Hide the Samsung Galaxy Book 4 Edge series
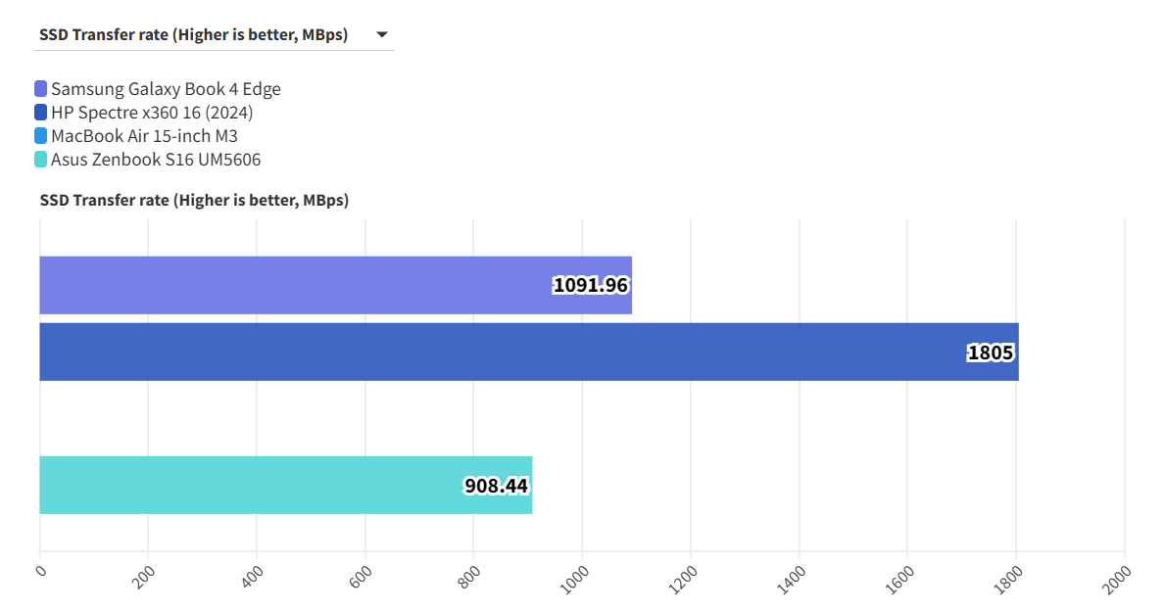1165x612 pixels. click(166, 89)
